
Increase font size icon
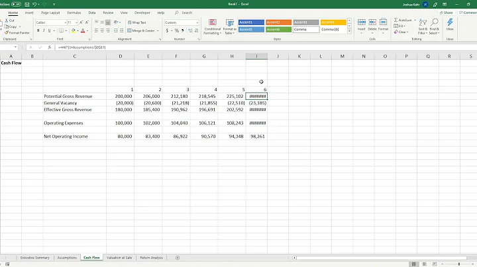pos(81,22)
